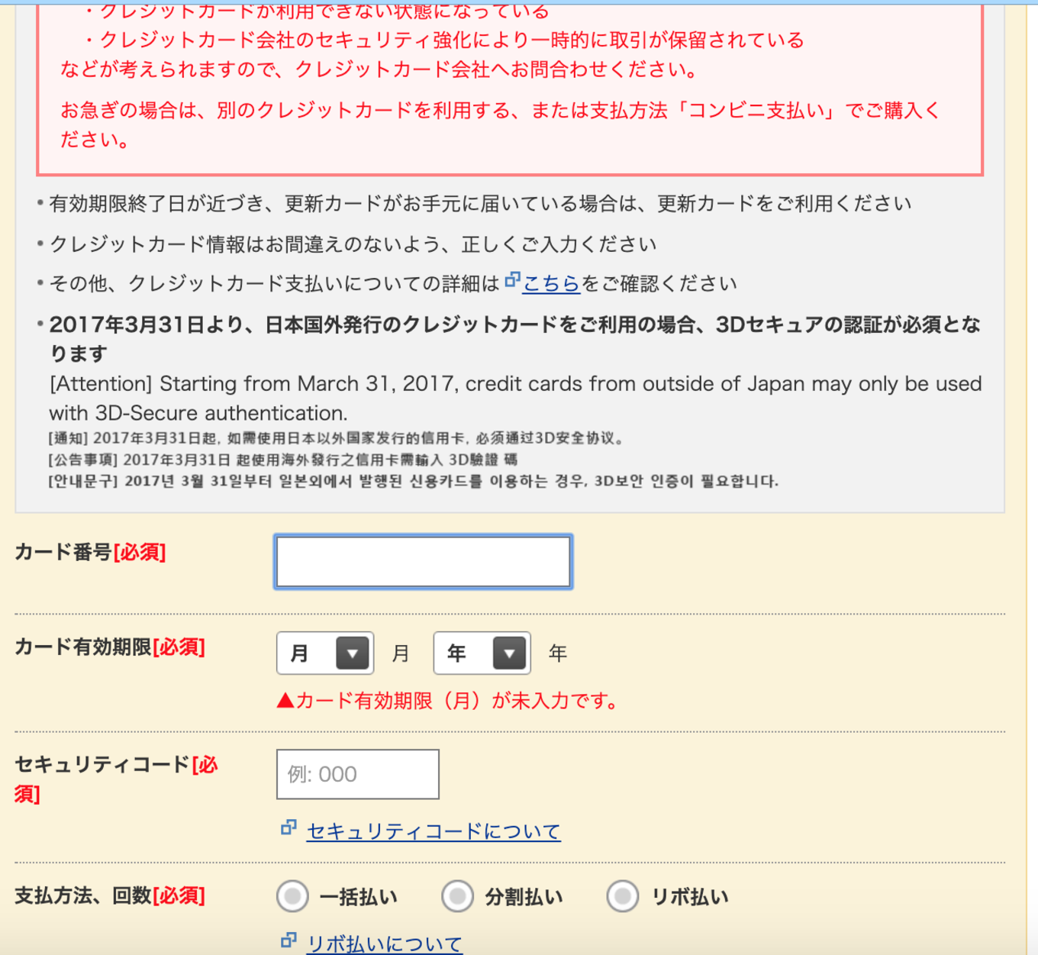The height and width of the screenshot is (955, 1038).
Task: Click the カード有効期限[必須] label
Action: coord(110,647)
